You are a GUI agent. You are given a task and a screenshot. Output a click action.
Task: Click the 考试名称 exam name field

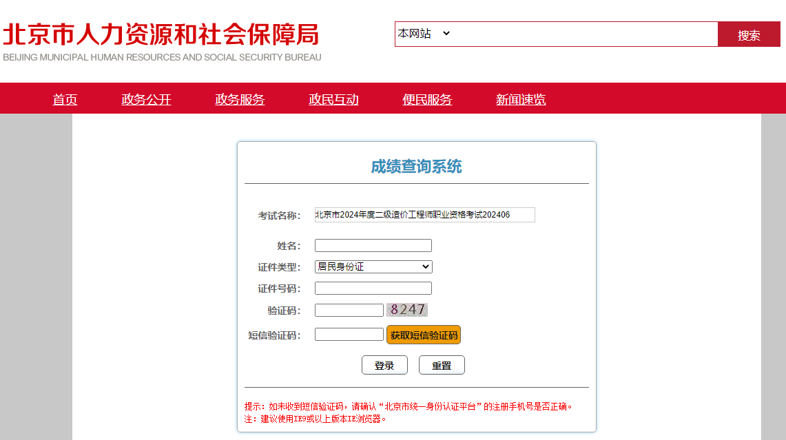click(424, 215)
